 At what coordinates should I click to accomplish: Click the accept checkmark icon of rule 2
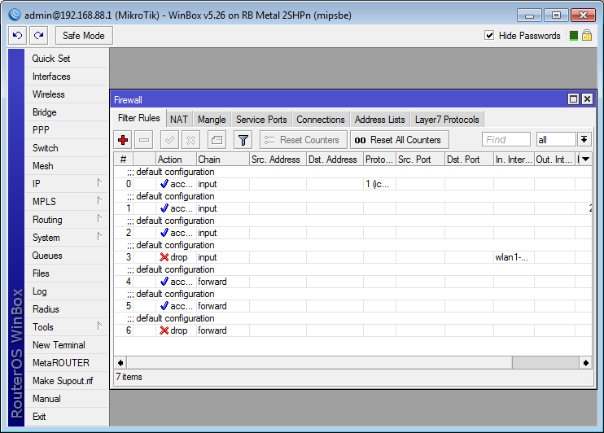coord(164,233)
